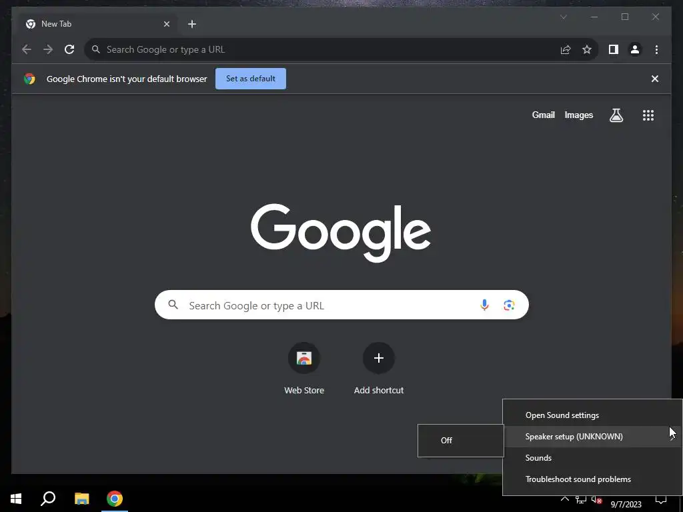This screenshot has height=512, width=683.
Task: Minimize the Chrome window
Action: (x=594, y=17)
